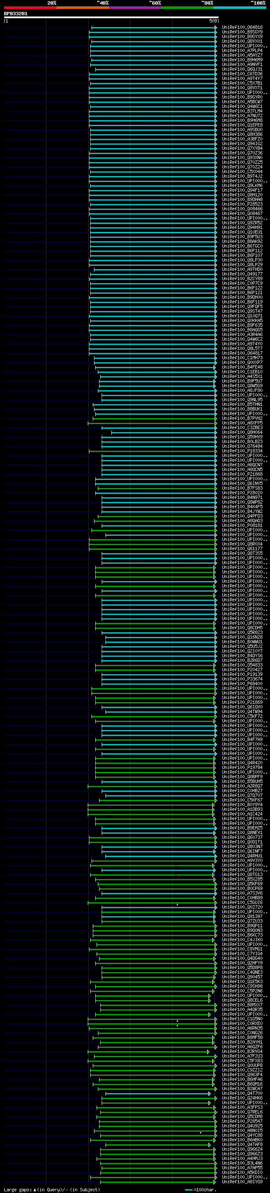Select the UniRef100_Q8T3S5 label

(242, 554)
